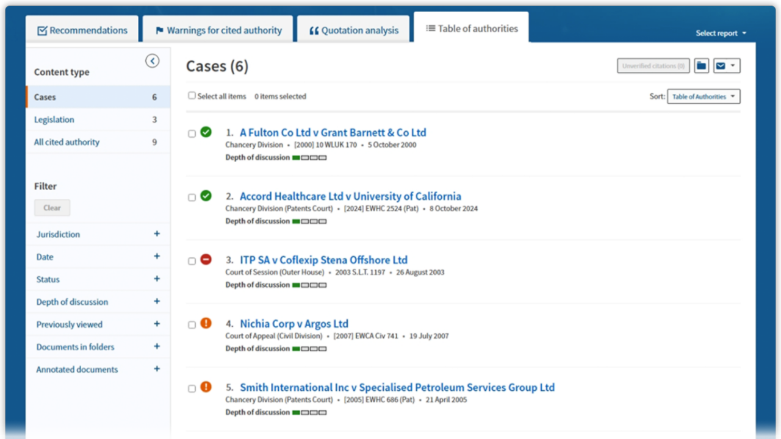Screen dimensions: 781x439
Task: Click the red negative treatment icon for ITP SA case
Action: click(x=206, y=259)
